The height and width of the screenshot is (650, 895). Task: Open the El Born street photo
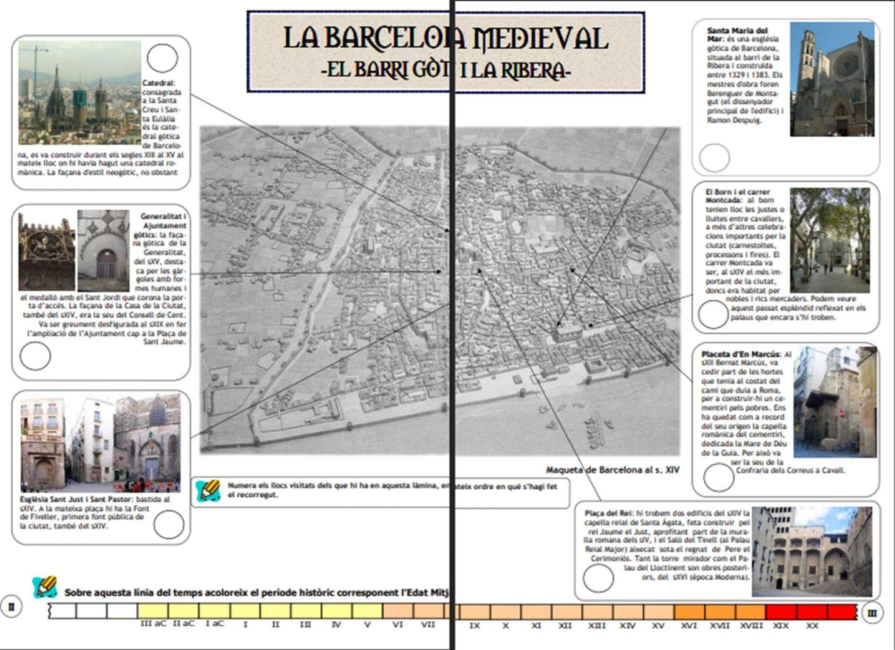tap(830, 240)
